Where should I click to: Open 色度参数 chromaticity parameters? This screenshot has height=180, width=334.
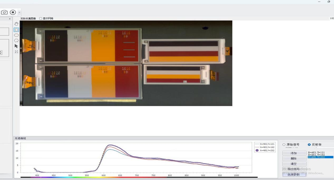(x=294, y=174)
